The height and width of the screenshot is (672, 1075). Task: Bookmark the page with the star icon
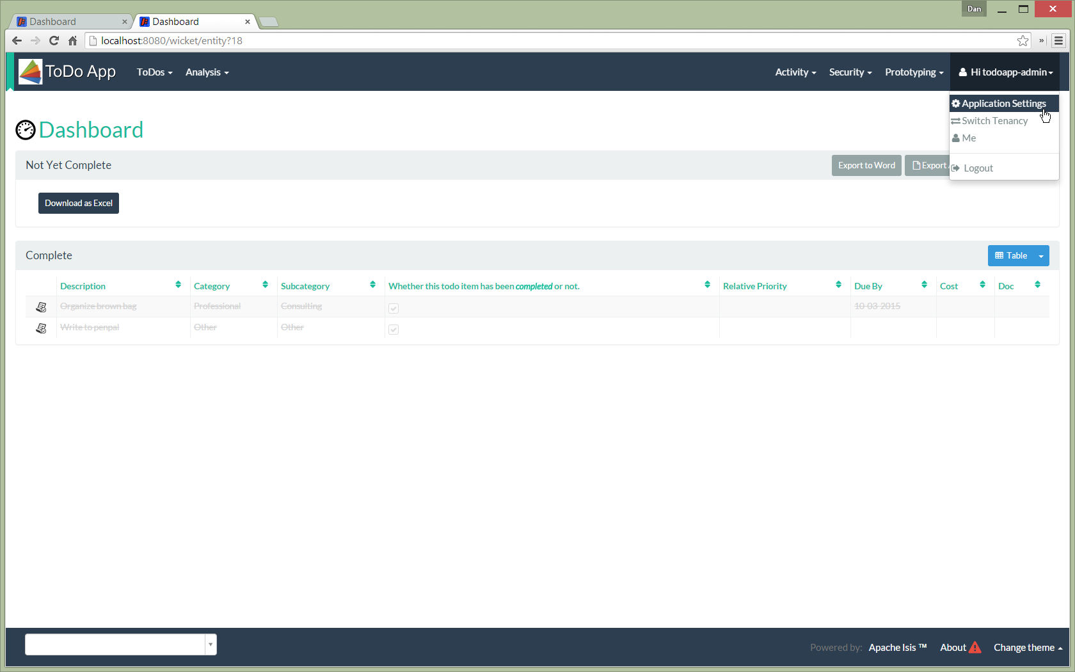pos(1023,41)
